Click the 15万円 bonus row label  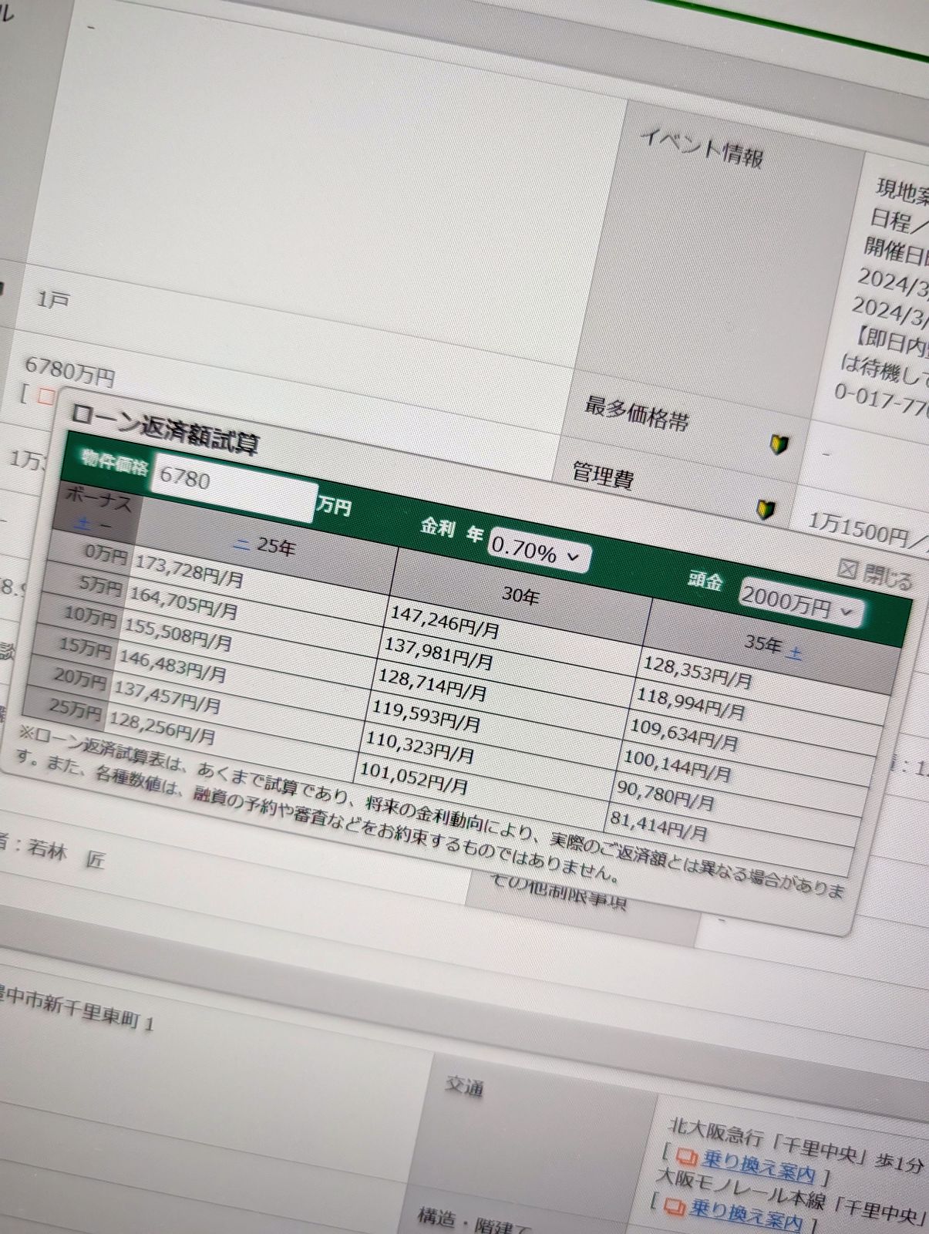(85, 646)
